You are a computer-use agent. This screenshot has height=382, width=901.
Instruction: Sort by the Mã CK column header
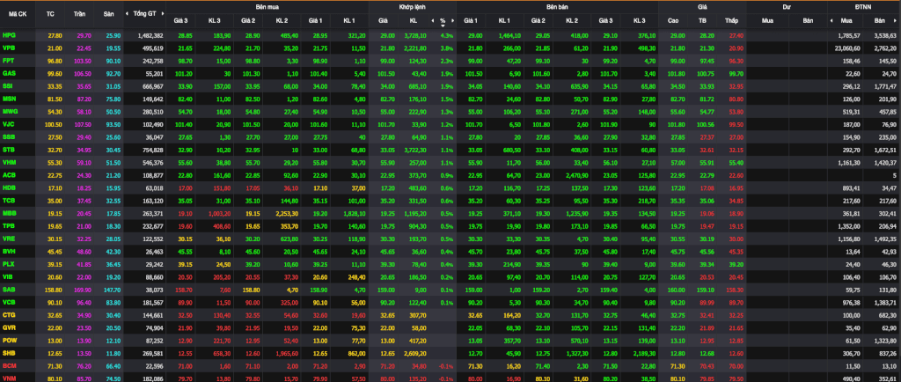18,13
